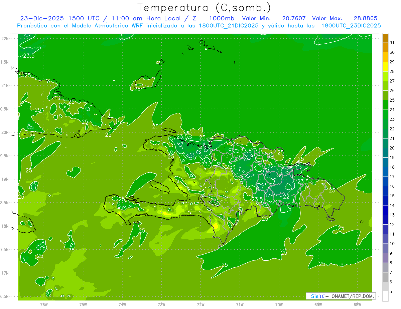Click the 72W longitude axis label
The height and width of the screenshot is (309, 401).
point(201,304)
